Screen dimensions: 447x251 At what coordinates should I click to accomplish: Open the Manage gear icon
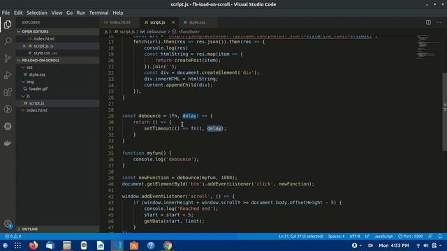point(8,224)
